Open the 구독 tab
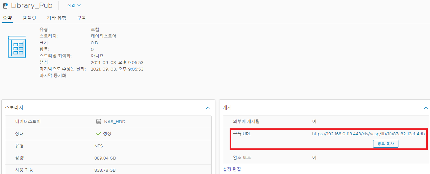Screen dimensions: 430x174 [x=81, y=18]
